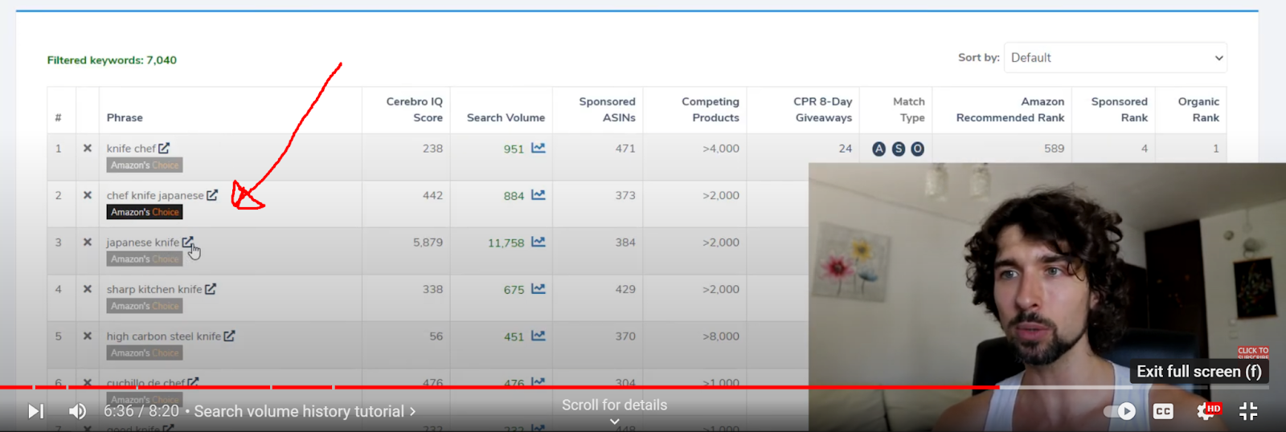The image size is (1286, 432).
Task: Click search volume value 11,758
Action: click(506, 242)
